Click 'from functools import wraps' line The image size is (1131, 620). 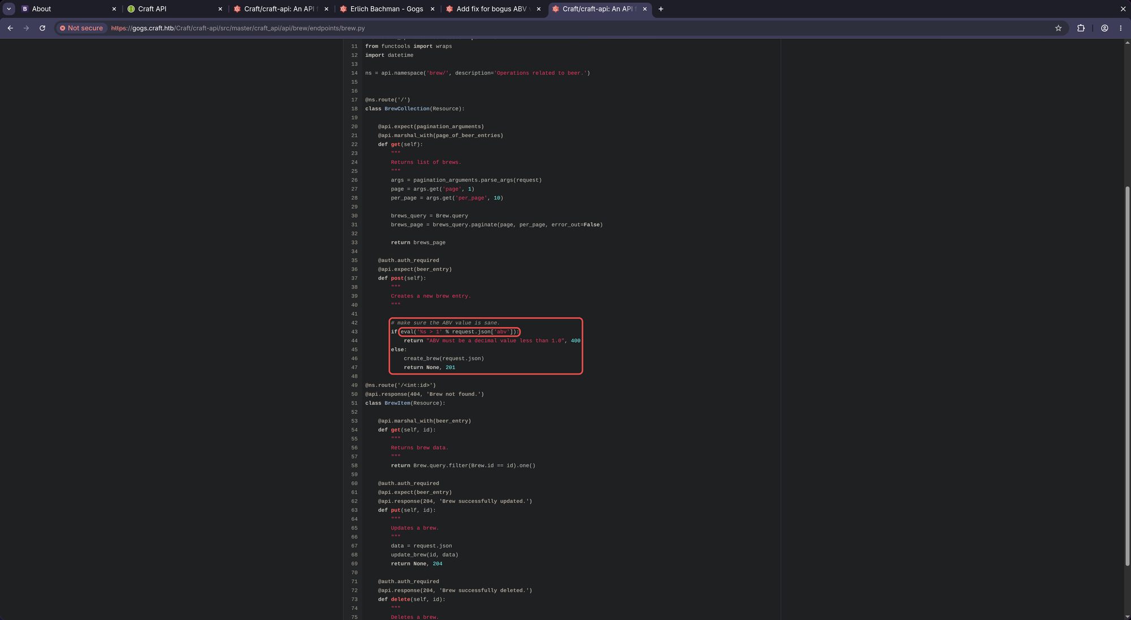point(408,46)
